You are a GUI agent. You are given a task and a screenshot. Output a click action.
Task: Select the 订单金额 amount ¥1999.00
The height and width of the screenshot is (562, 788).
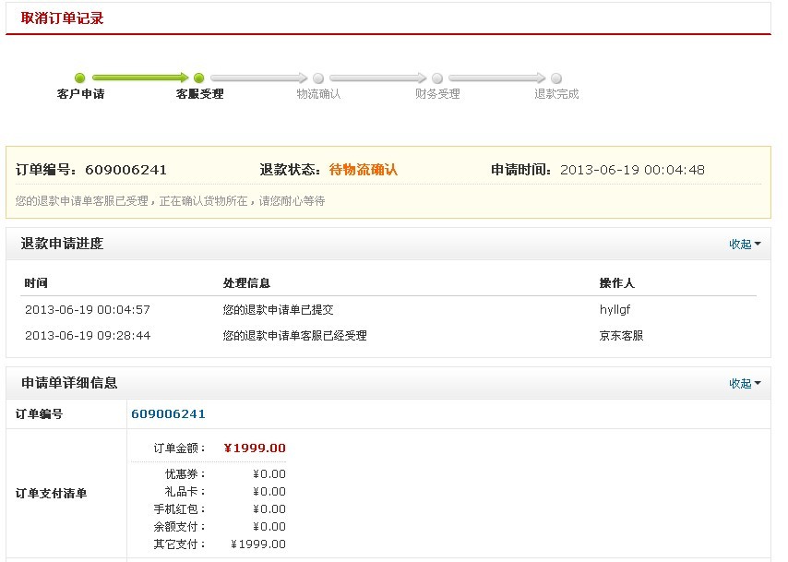[256, 446]
